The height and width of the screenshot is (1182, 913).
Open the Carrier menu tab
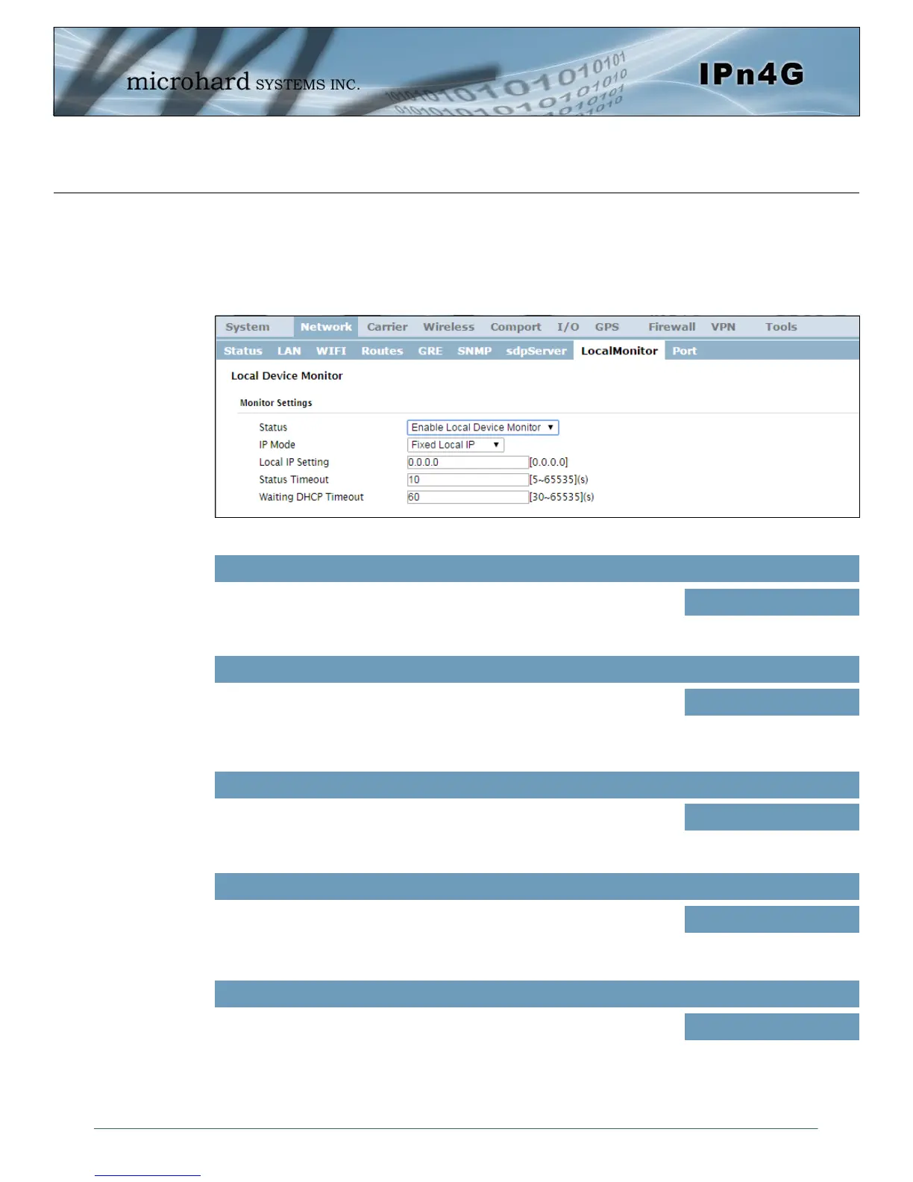tap(387, 327)
